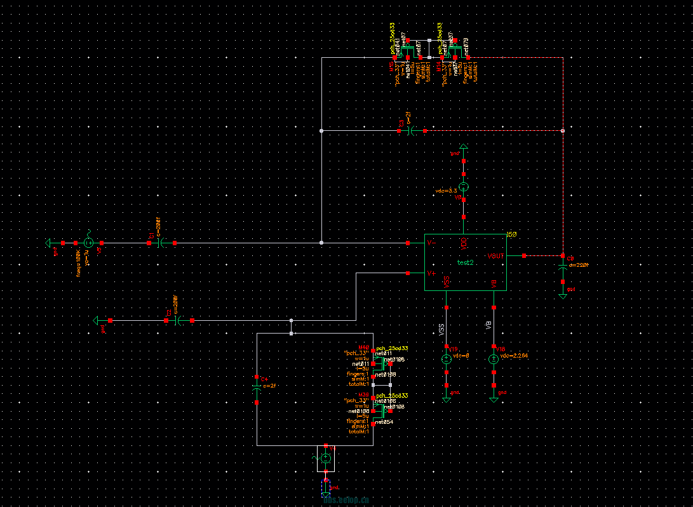Select the V4 voltage source symbol

[326, 458]
